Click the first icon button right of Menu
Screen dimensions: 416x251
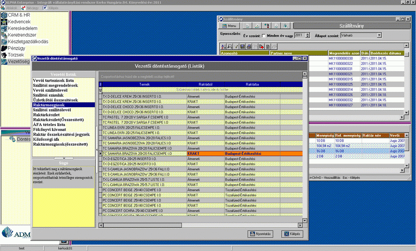(247, 25)
